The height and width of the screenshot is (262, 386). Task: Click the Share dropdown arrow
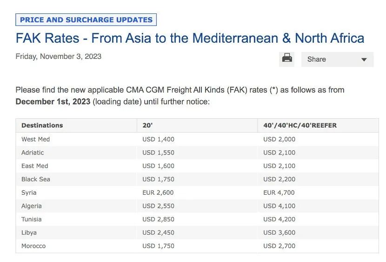point(364,59)
